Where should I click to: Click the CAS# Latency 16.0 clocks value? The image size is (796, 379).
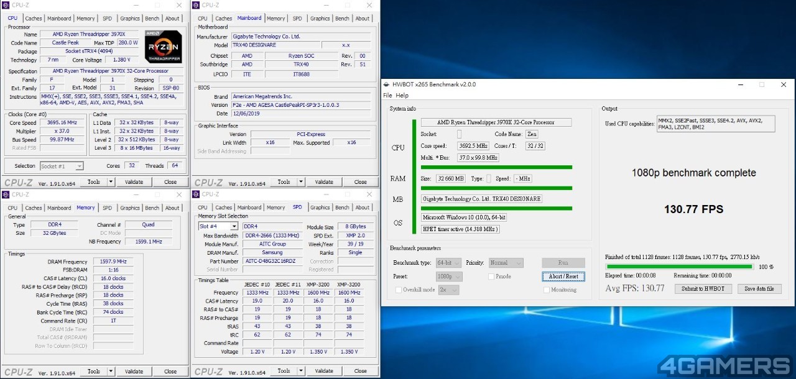113,278
